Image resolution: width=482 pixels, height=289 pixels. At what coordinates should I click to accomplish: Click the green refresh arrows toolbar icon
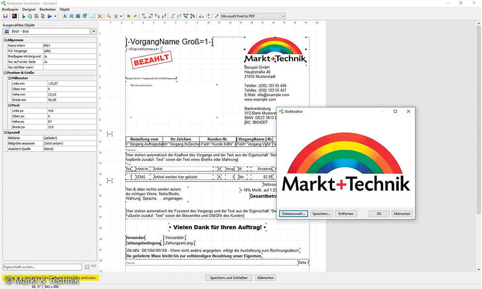[43, 16]
